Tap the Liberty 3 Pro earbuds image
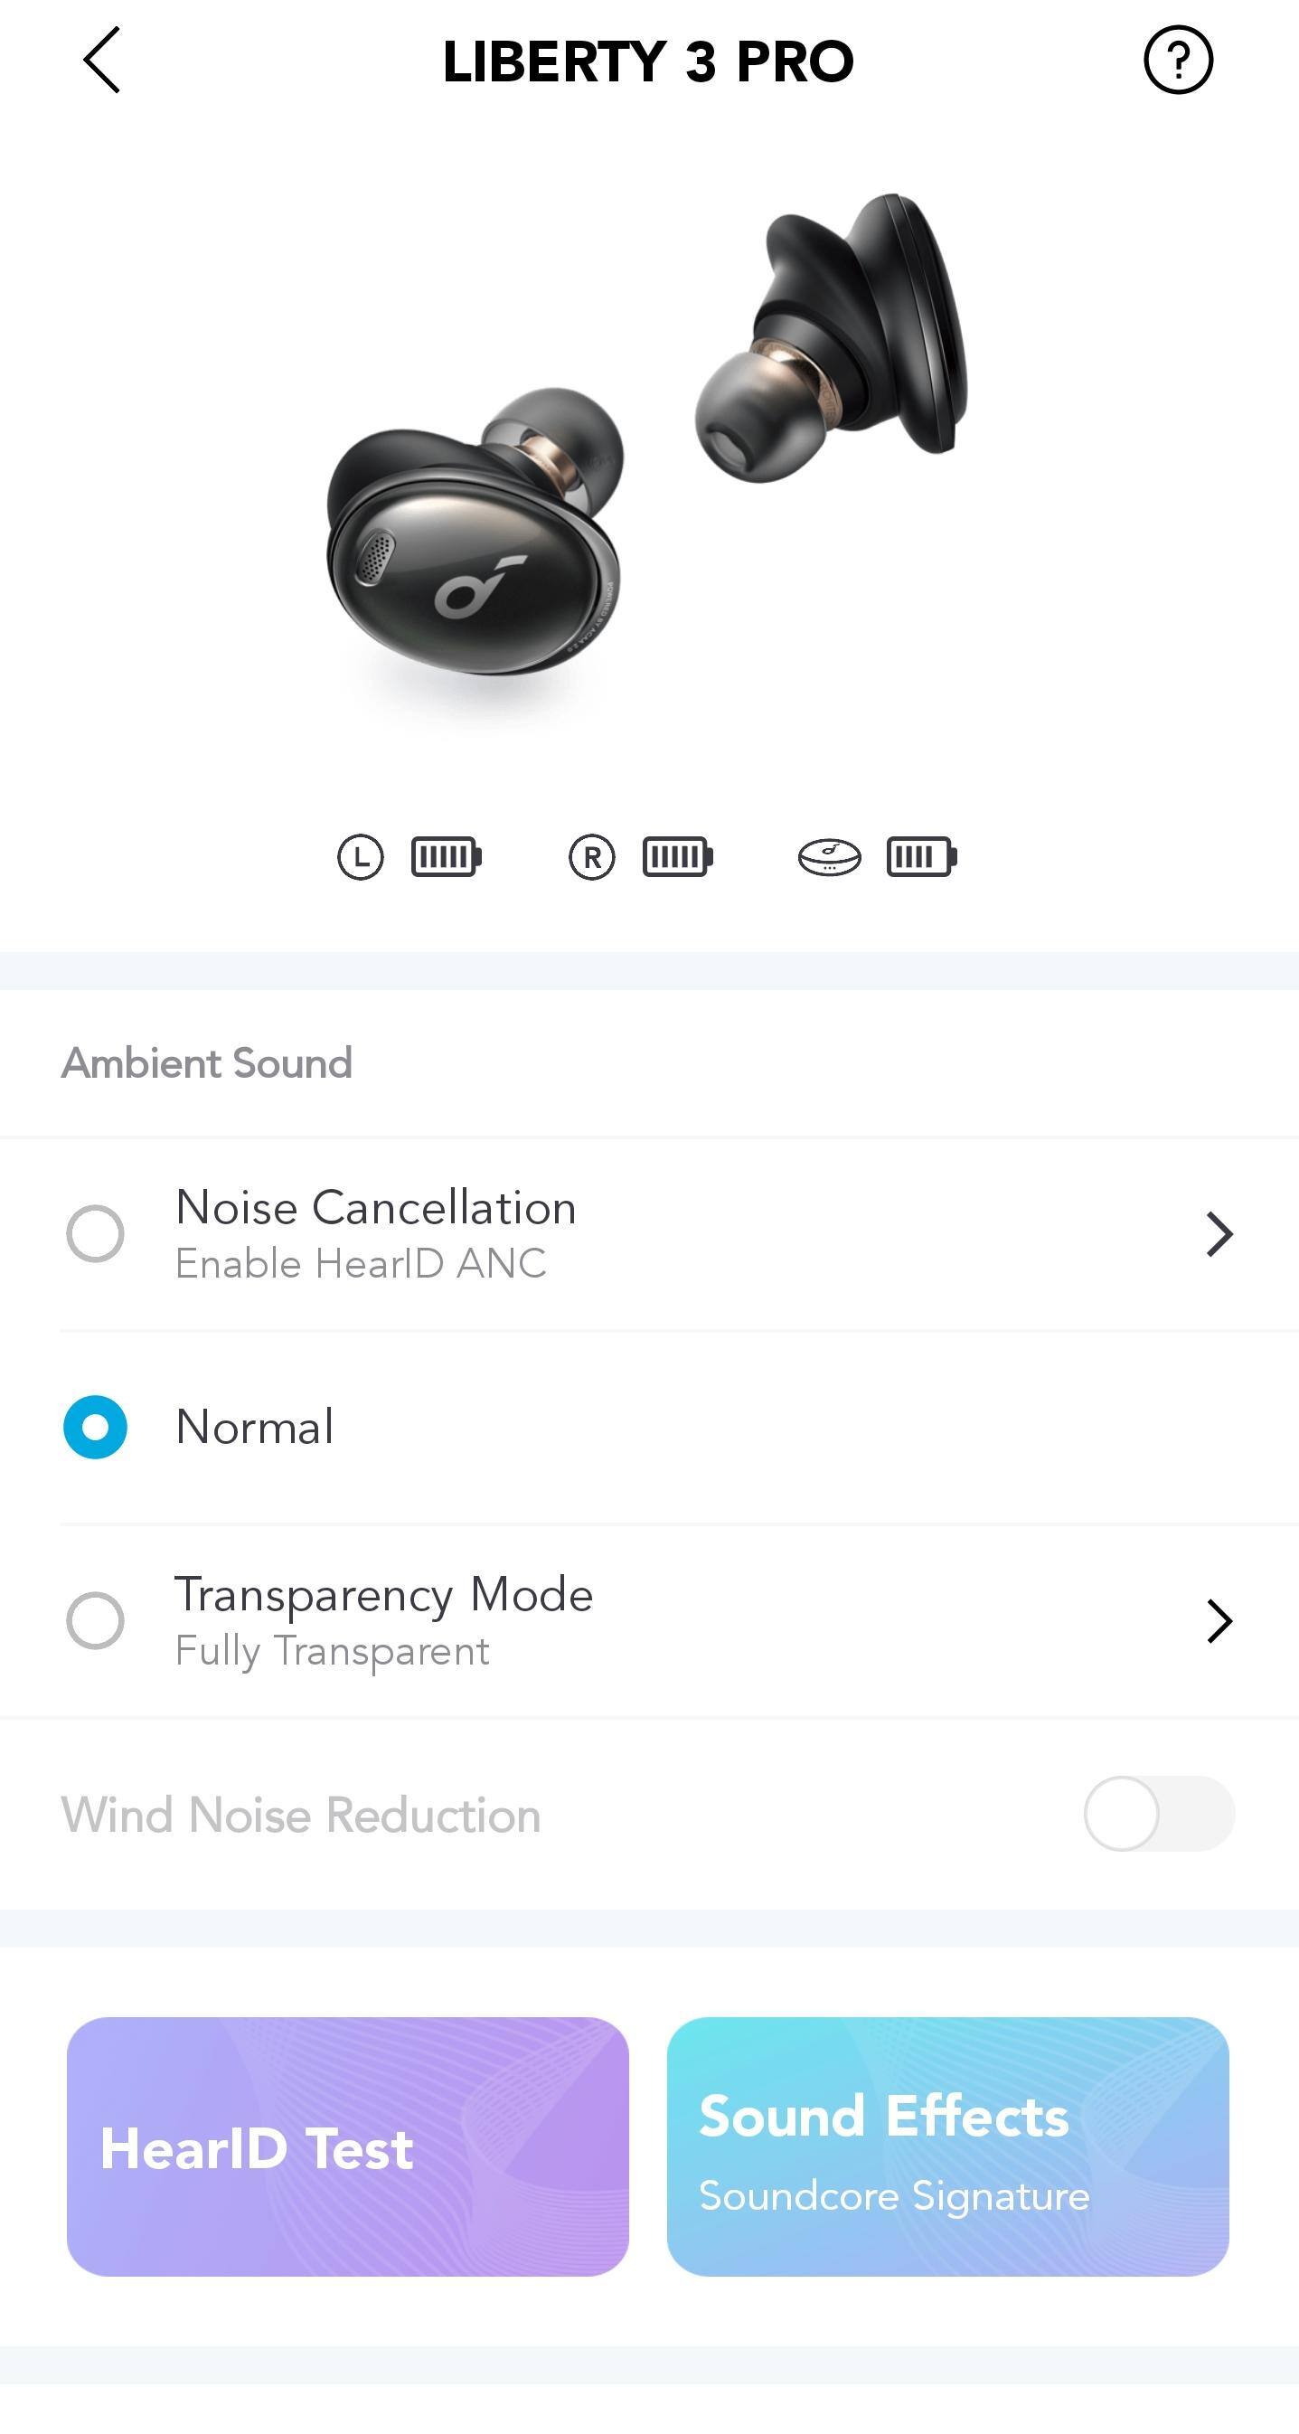This screenshot has width=1299, height=2434. coord(648,435)
